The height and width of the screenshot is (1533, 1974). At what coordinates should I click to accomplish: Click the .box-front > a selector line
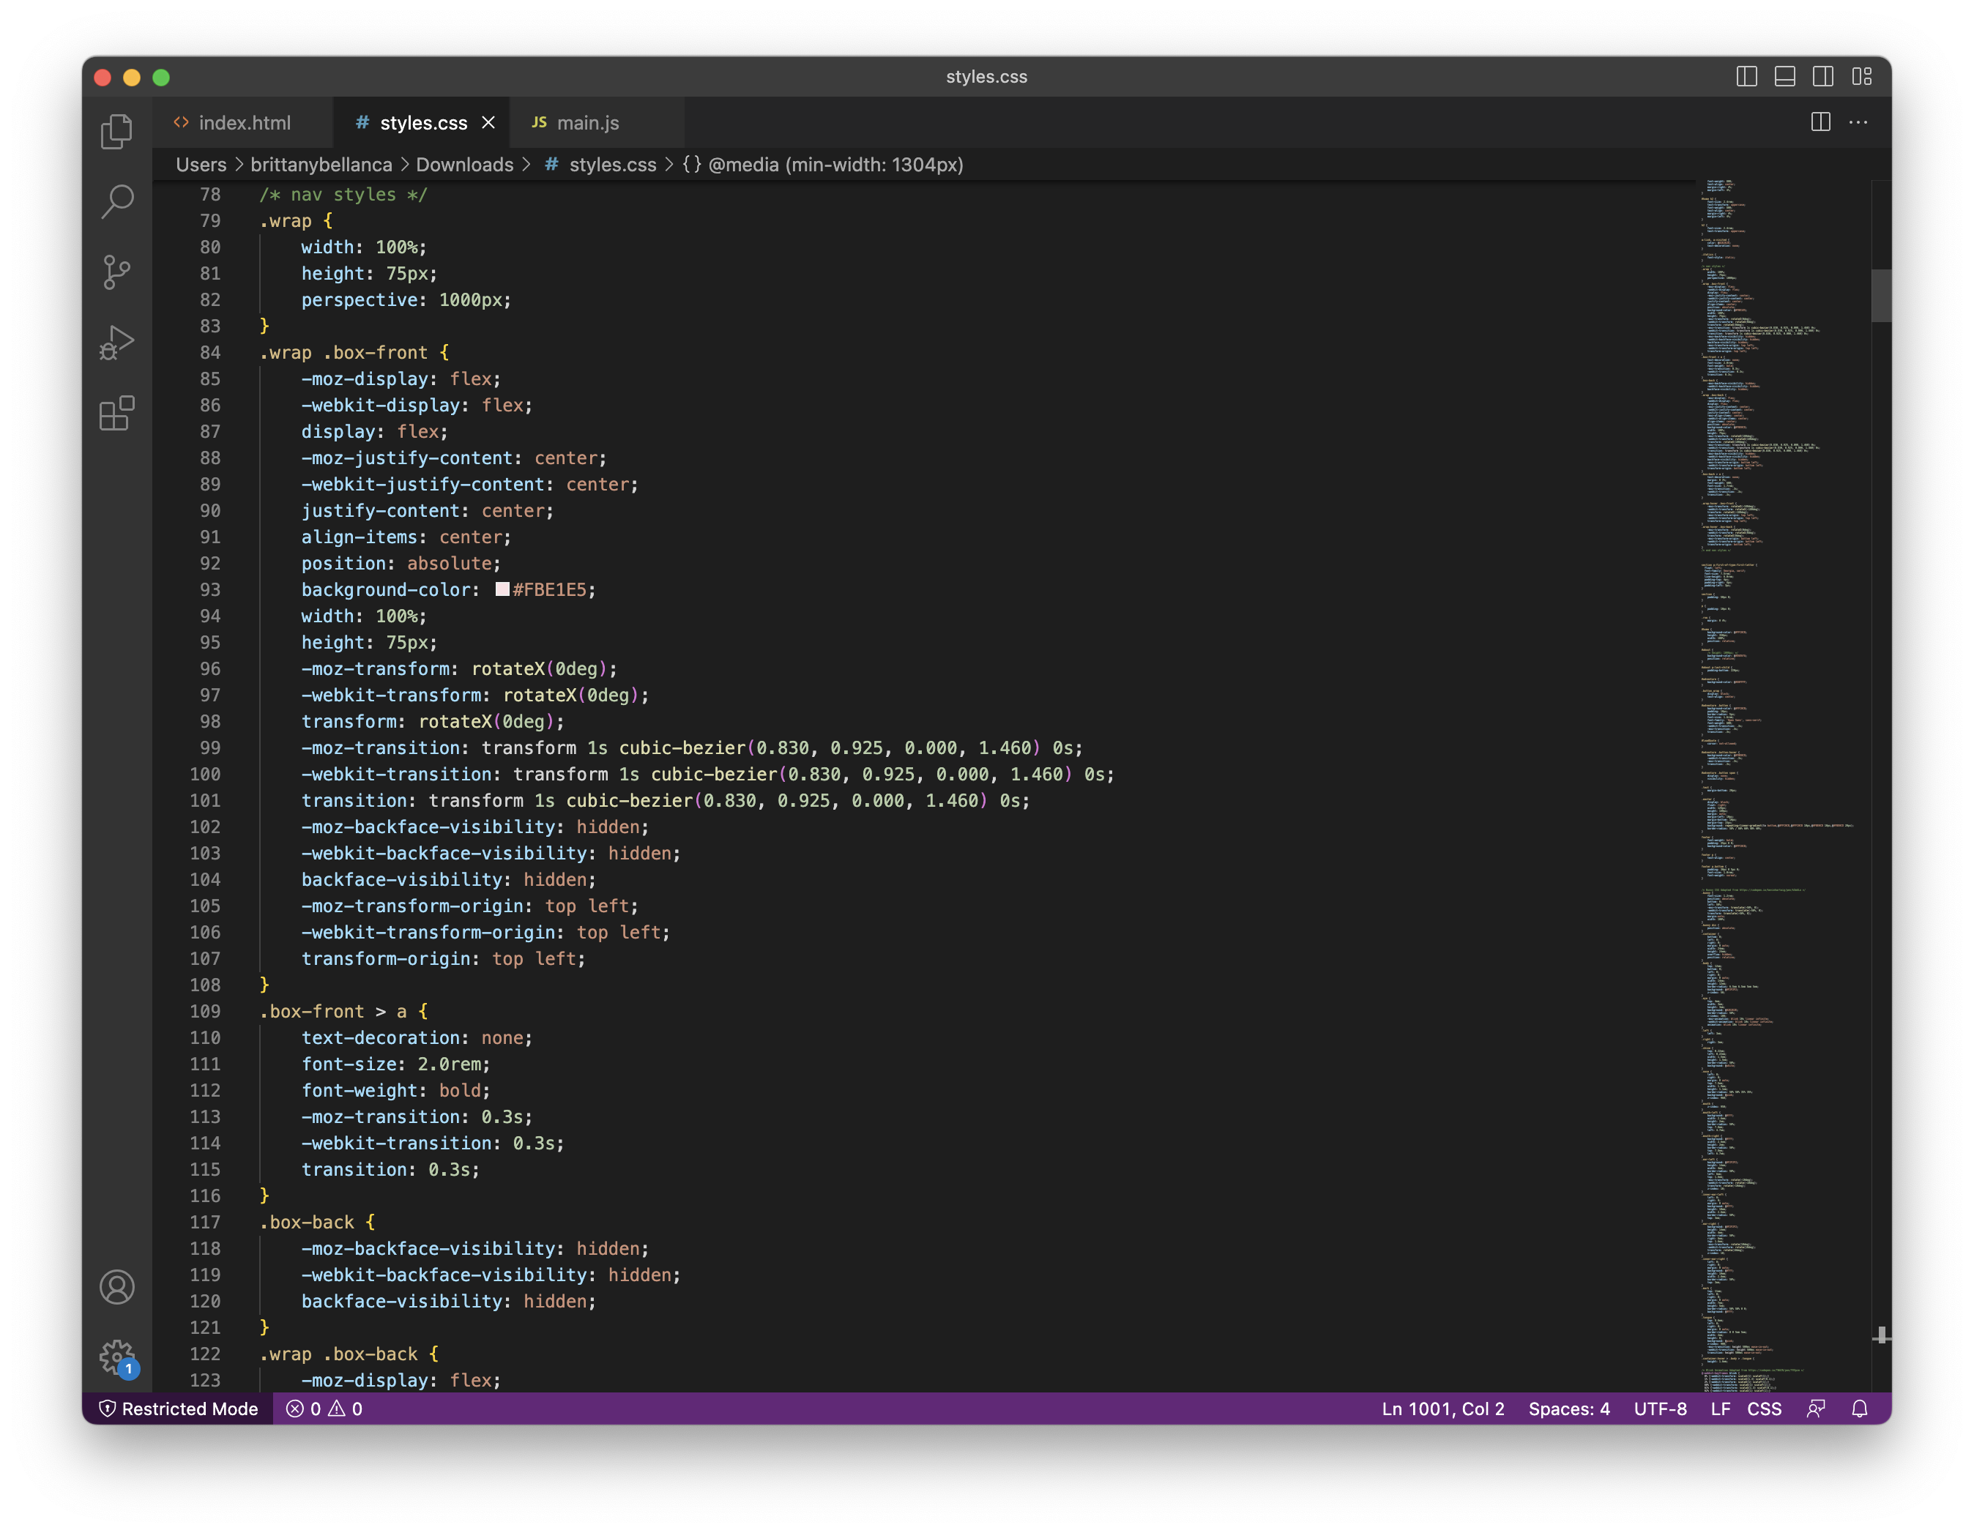pyautogui.click(x=343, y=1010)
